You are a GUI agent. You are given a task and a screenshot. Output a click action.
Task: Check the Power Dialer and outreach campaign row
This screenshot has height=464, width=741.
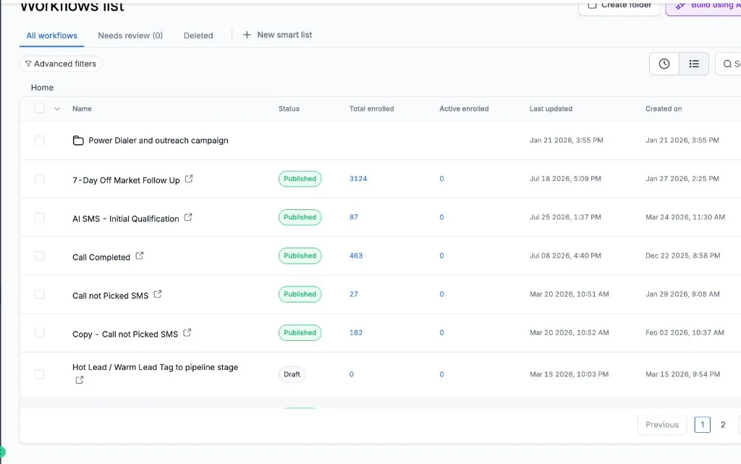click(x=40, y=140)
